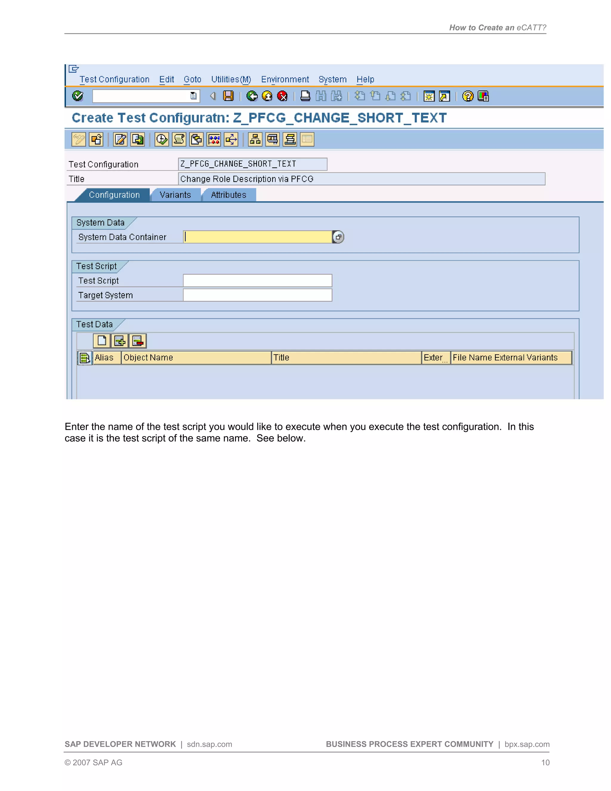Click the Check pencil-page icon
Image resolution: width=611 pixels, height=791 pixels.
(x=121, y=139)
